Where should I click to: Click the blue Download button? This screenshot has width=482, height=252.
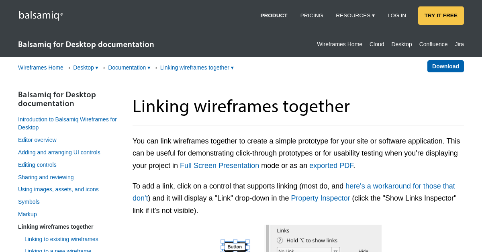445,66
